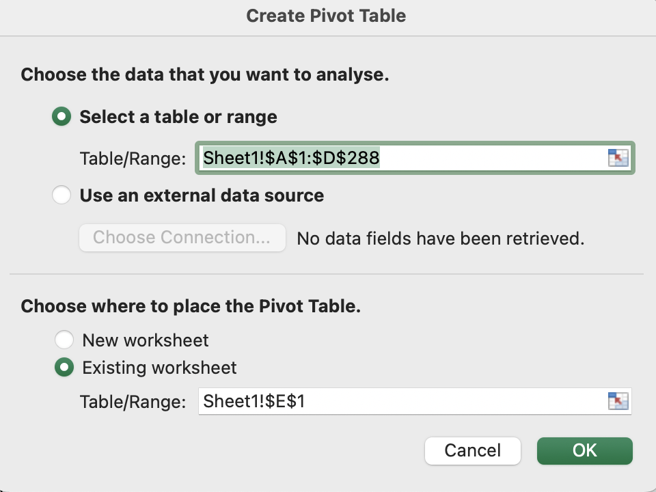
Task: Click the 'Use an external data source' label text
Action: click(202, 195)
